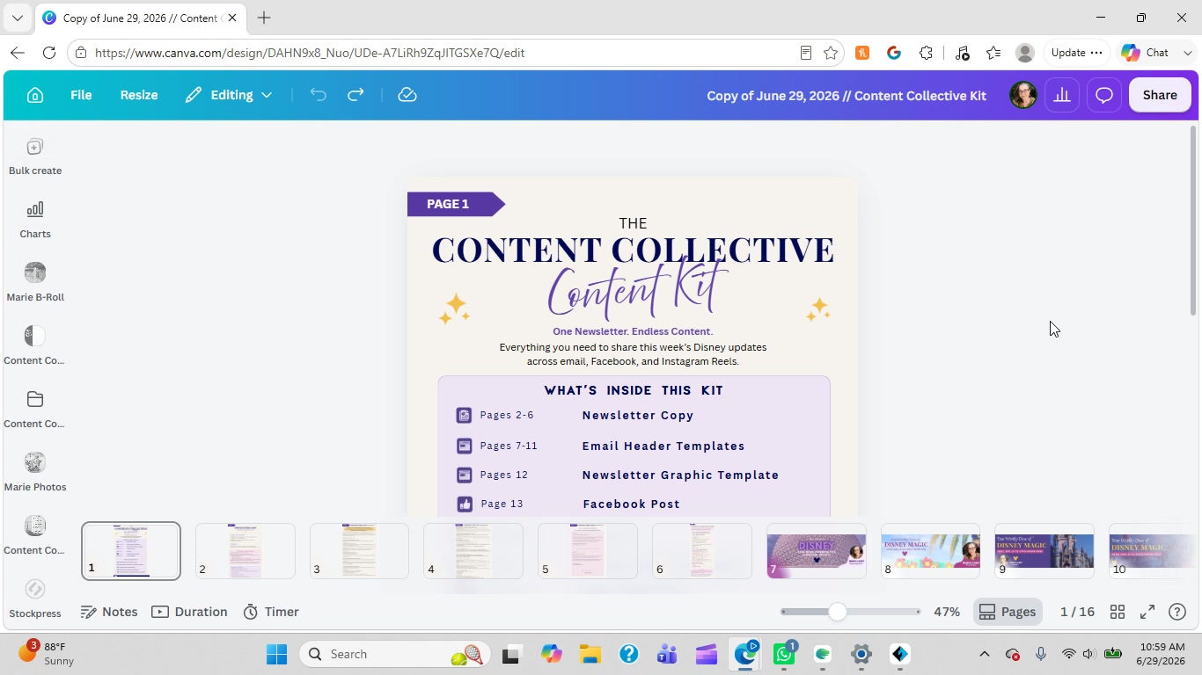Expand the Copilot Chat dropdown arrow
This screenshot has height=675, width=1202.
1187,53
